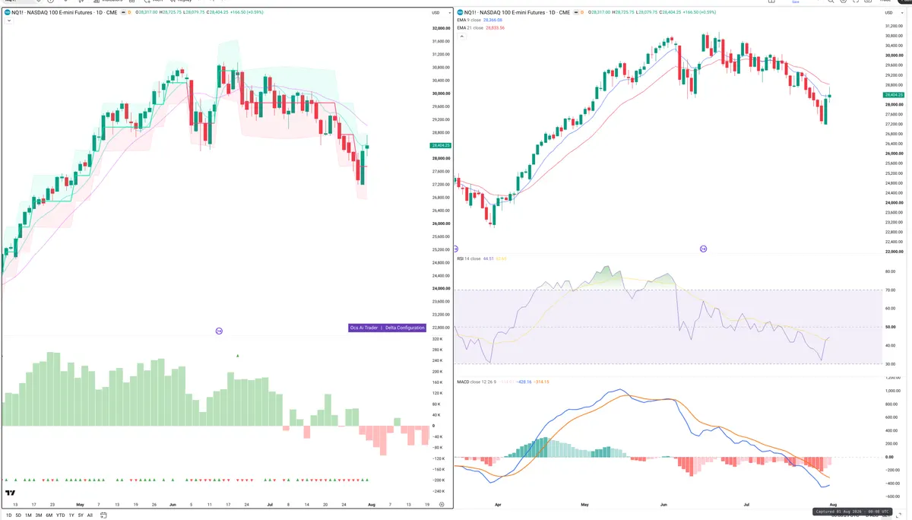Collapse indicator legend in right chart
Viewport: 912px width, 520px height.
point(461,35)
